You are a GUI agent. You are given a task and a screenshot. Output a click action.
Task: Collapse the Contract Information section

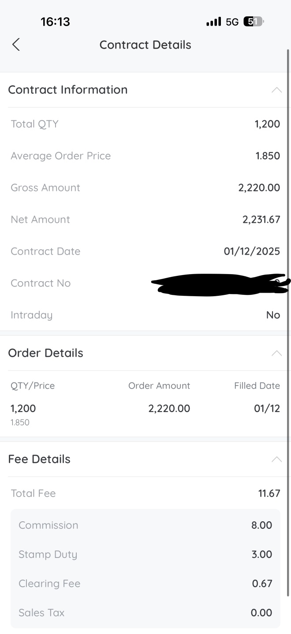pyautogui.click(x=276, y=90)
